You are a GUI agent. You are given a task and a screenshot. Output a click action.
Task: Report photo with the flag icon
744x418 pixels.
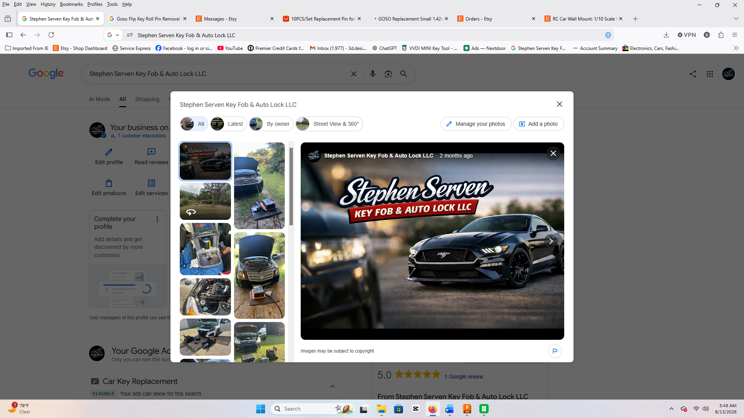[555, 351]
